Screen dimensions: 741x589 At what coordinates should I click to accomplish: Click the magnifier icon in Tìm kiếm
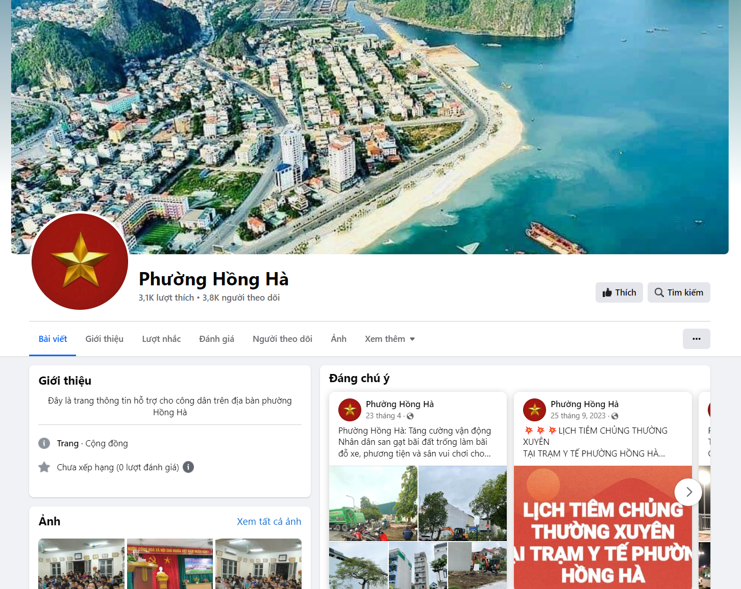[x=659, y=292]
